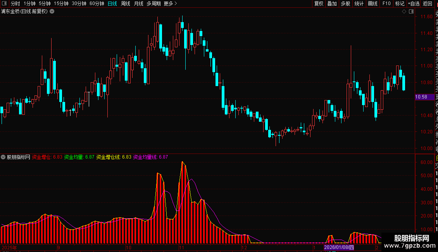
Task: Click the 2026/01/08/四 date marker
Action: pyautogui.click(x=339, y=247)
